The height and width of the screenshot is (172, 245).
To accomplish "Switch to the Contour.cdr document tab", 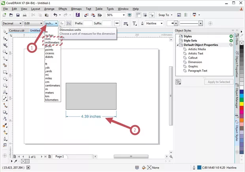I will click(x=17, y=30).
